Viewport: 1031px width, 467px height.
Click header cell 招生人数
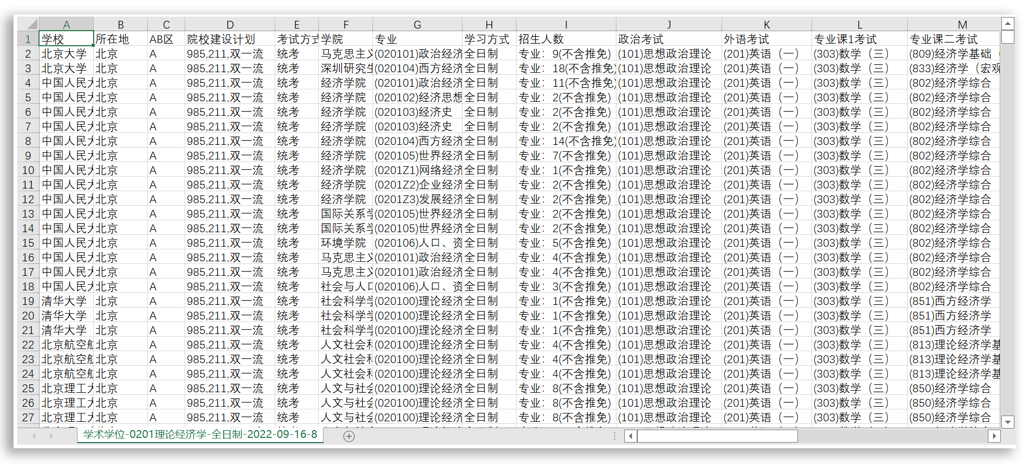click(566, 39)
